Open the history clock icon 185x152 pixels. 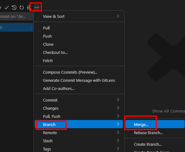(14, 8)
